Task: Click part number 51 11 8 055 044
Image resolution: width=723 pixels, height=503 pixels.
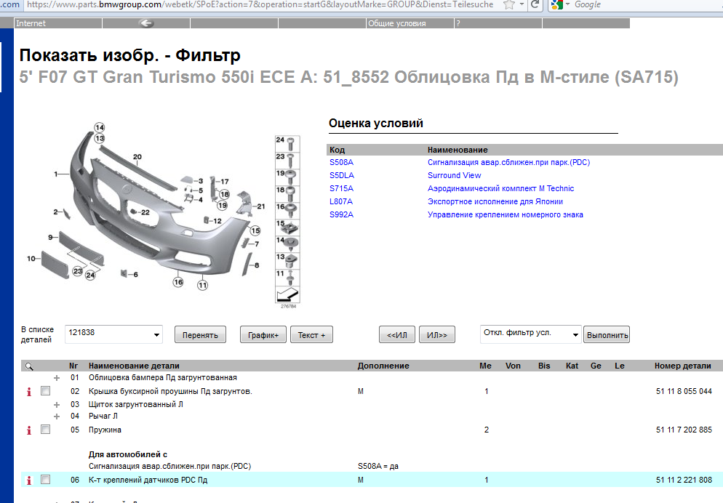Action: [x=684, y=392]
